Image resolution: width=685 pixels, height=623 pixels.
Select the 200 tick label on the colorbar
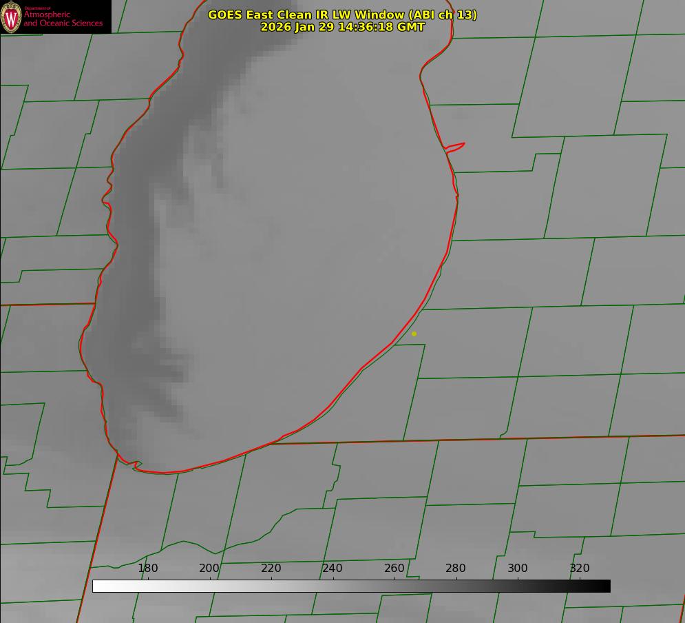[209, 568]
